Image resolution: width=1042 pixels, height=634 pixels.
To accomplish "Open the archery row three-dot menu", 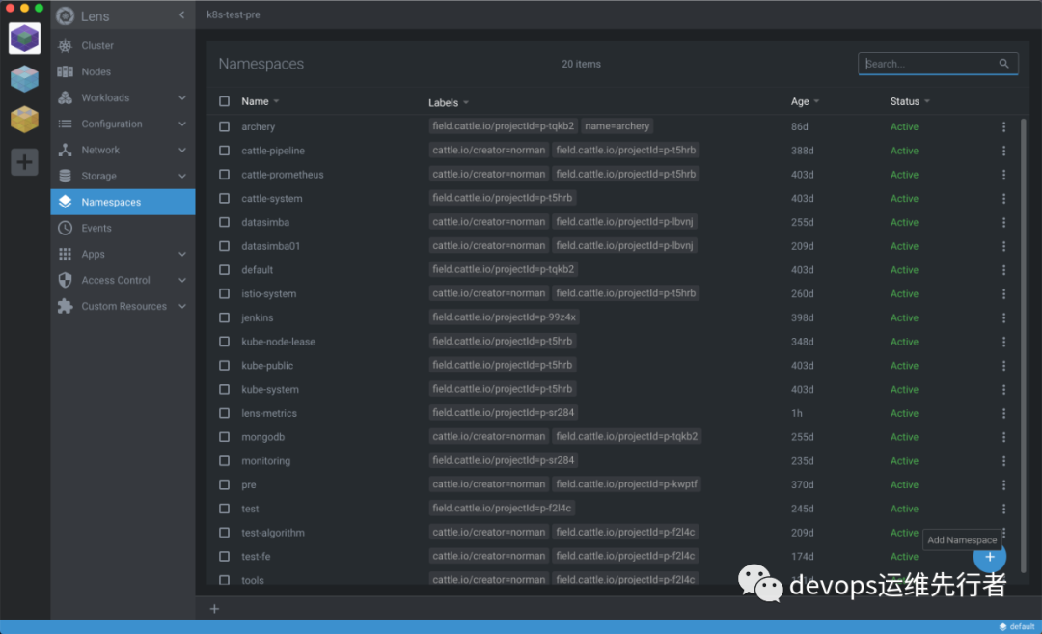I will point(1003,127).
